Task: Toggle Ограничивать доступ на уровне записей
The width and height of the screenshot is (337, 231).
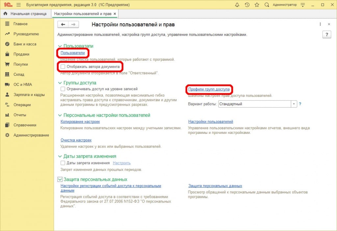Action: [63, 89]
